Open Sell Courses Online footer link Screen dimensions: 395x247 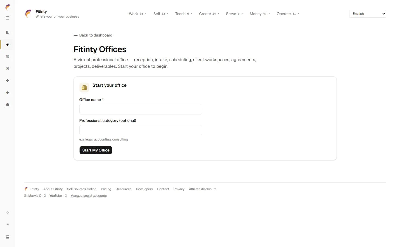[82, 189]
